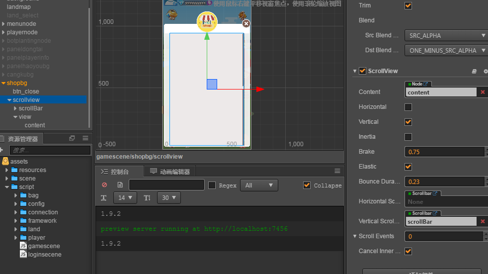The height and width of the screenshot is (274, 488).
Task: Open the console panel hamburger menu
Action: [x=337, y=171]
